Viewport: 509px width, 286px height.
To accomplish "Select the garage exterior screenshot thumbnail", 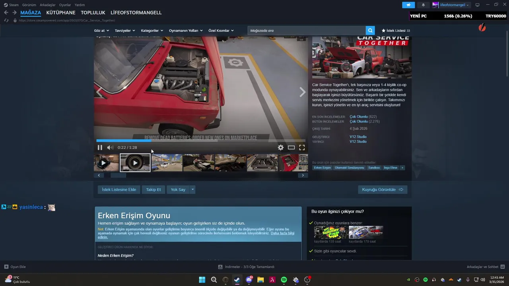I will (167, 163).
